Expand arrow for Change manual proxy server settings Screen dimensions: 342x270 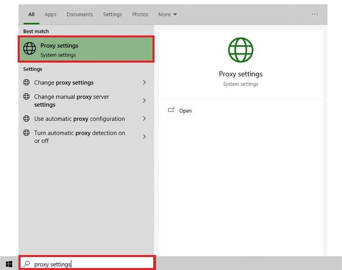[144, 100]
